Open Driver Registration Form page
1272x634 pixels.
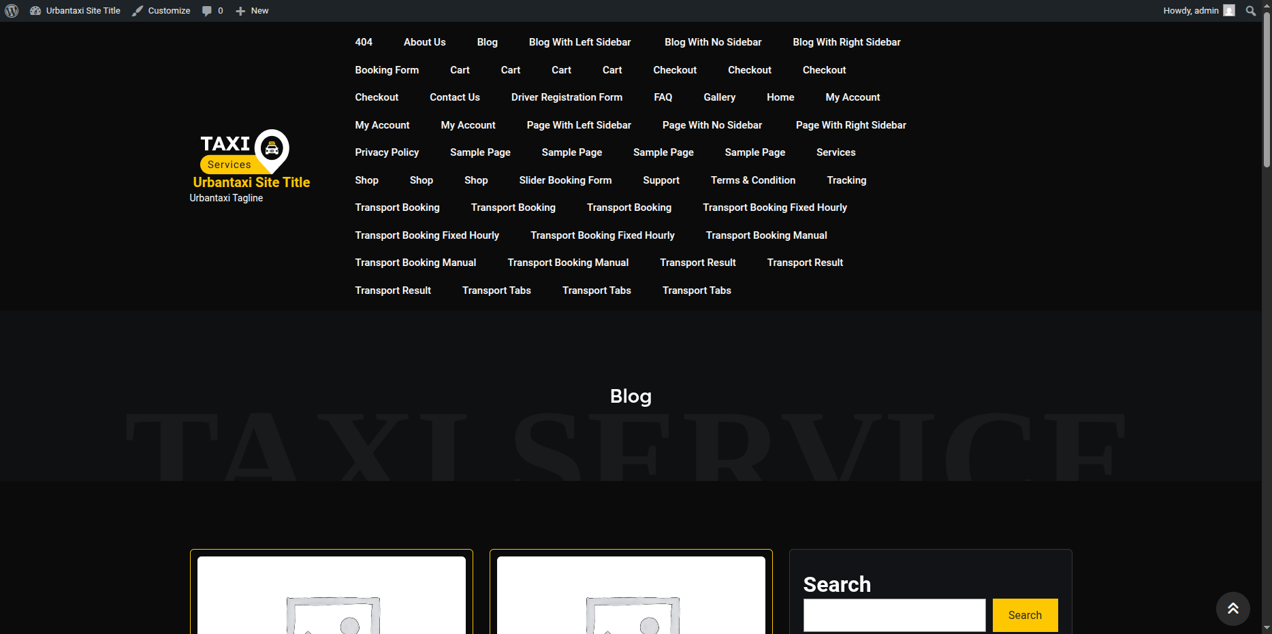click(567, 97)
